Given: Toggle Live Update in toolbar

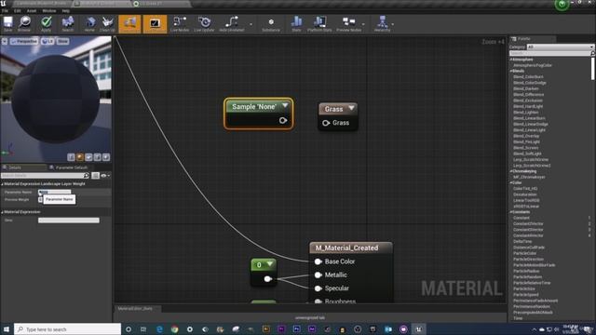Looking at the screenshot, I should [204, 24].
